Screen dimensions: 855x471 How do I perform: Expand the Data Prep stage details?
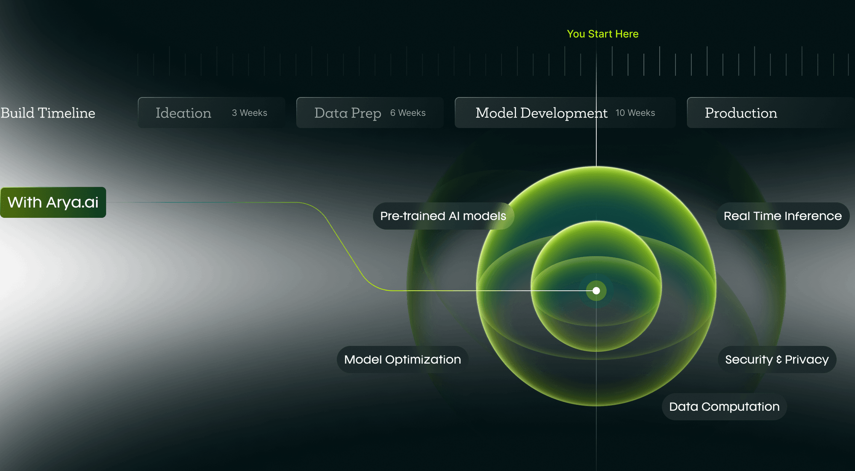tap(369, 113)
